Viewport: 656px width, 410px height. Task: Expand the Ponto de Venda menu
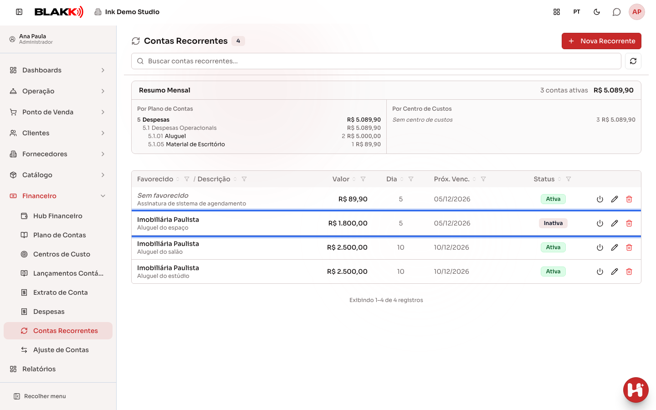point(58,112)
